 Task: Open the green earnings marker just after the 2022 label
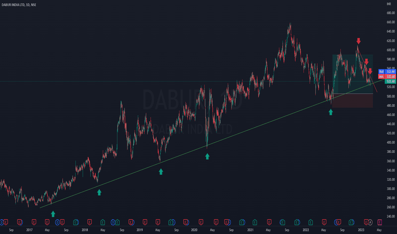click(x=311, y=222)
